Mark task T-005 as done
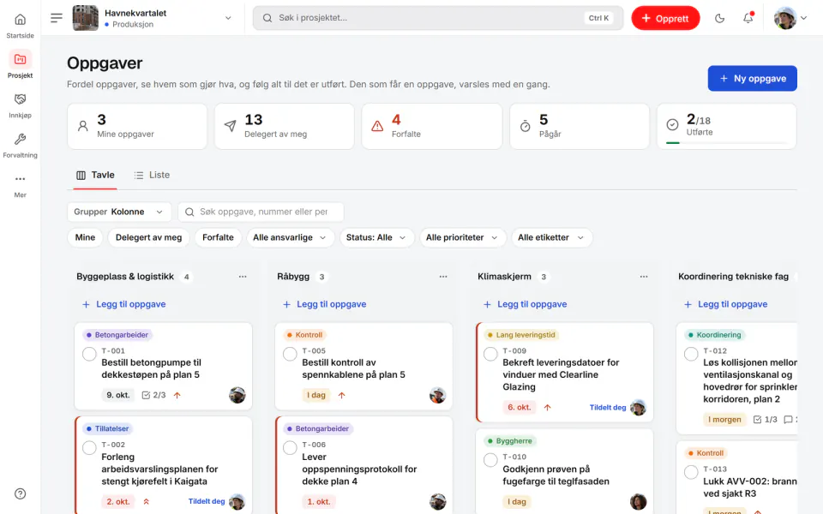823x514 pixels. [x=290, y=354]
